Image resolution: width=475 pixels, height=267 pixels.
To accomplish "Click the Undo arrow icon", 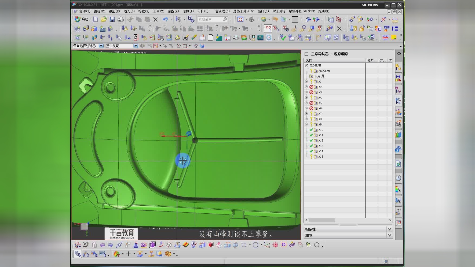I will tap(165, 19).
